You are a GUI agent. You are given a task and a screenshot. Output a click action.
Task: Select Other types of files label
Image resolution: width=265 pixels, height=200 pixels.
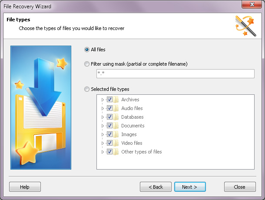click(x=142, y=152)
